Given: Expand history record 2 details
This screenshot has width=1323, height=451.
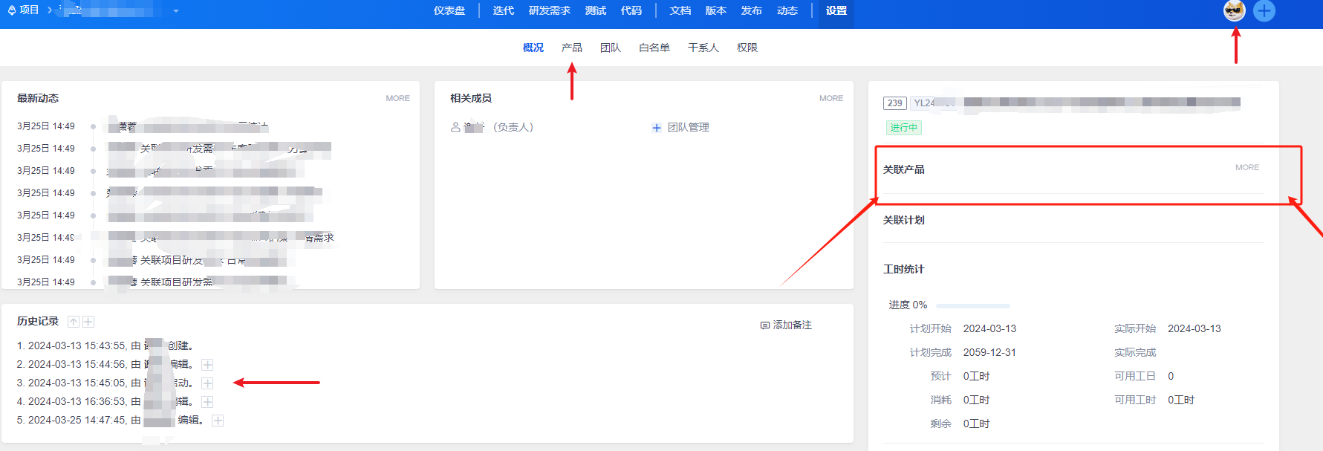Looking at the screenshot, I should coord(208,365).
